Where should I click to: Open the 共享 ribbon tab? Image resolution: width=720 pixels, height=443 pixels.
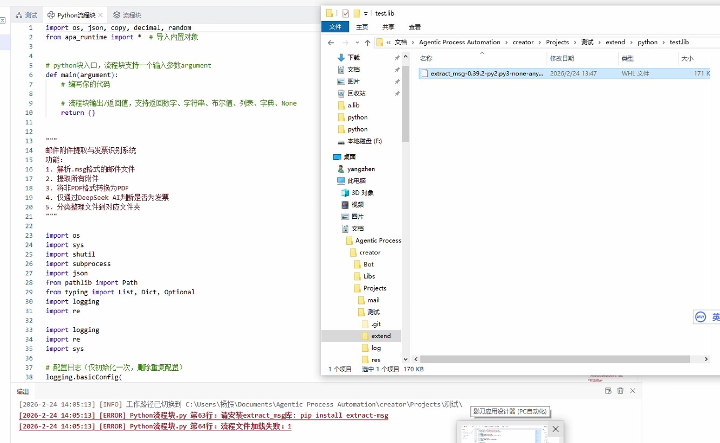[388, 27]
